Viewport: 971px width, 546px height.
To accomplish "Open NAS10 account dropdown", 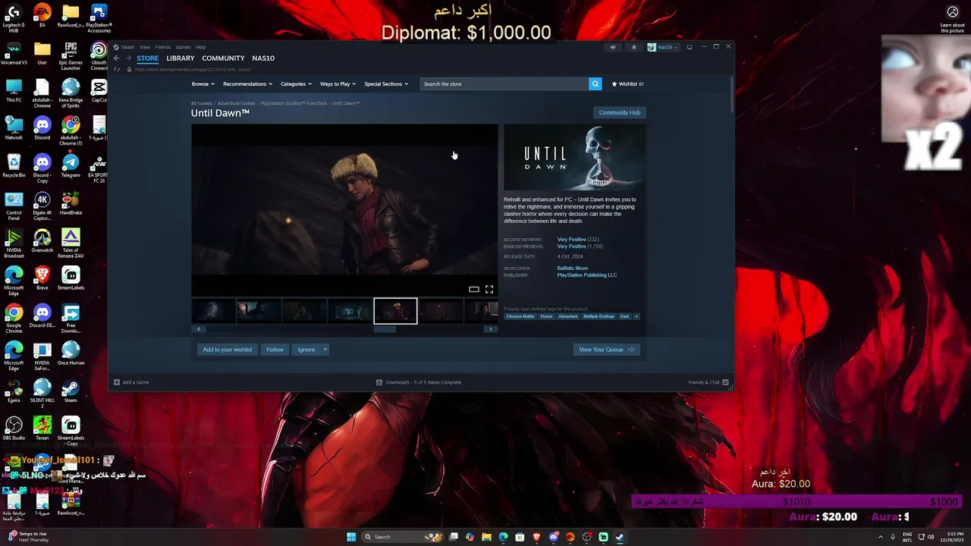I will pos(662,47).
